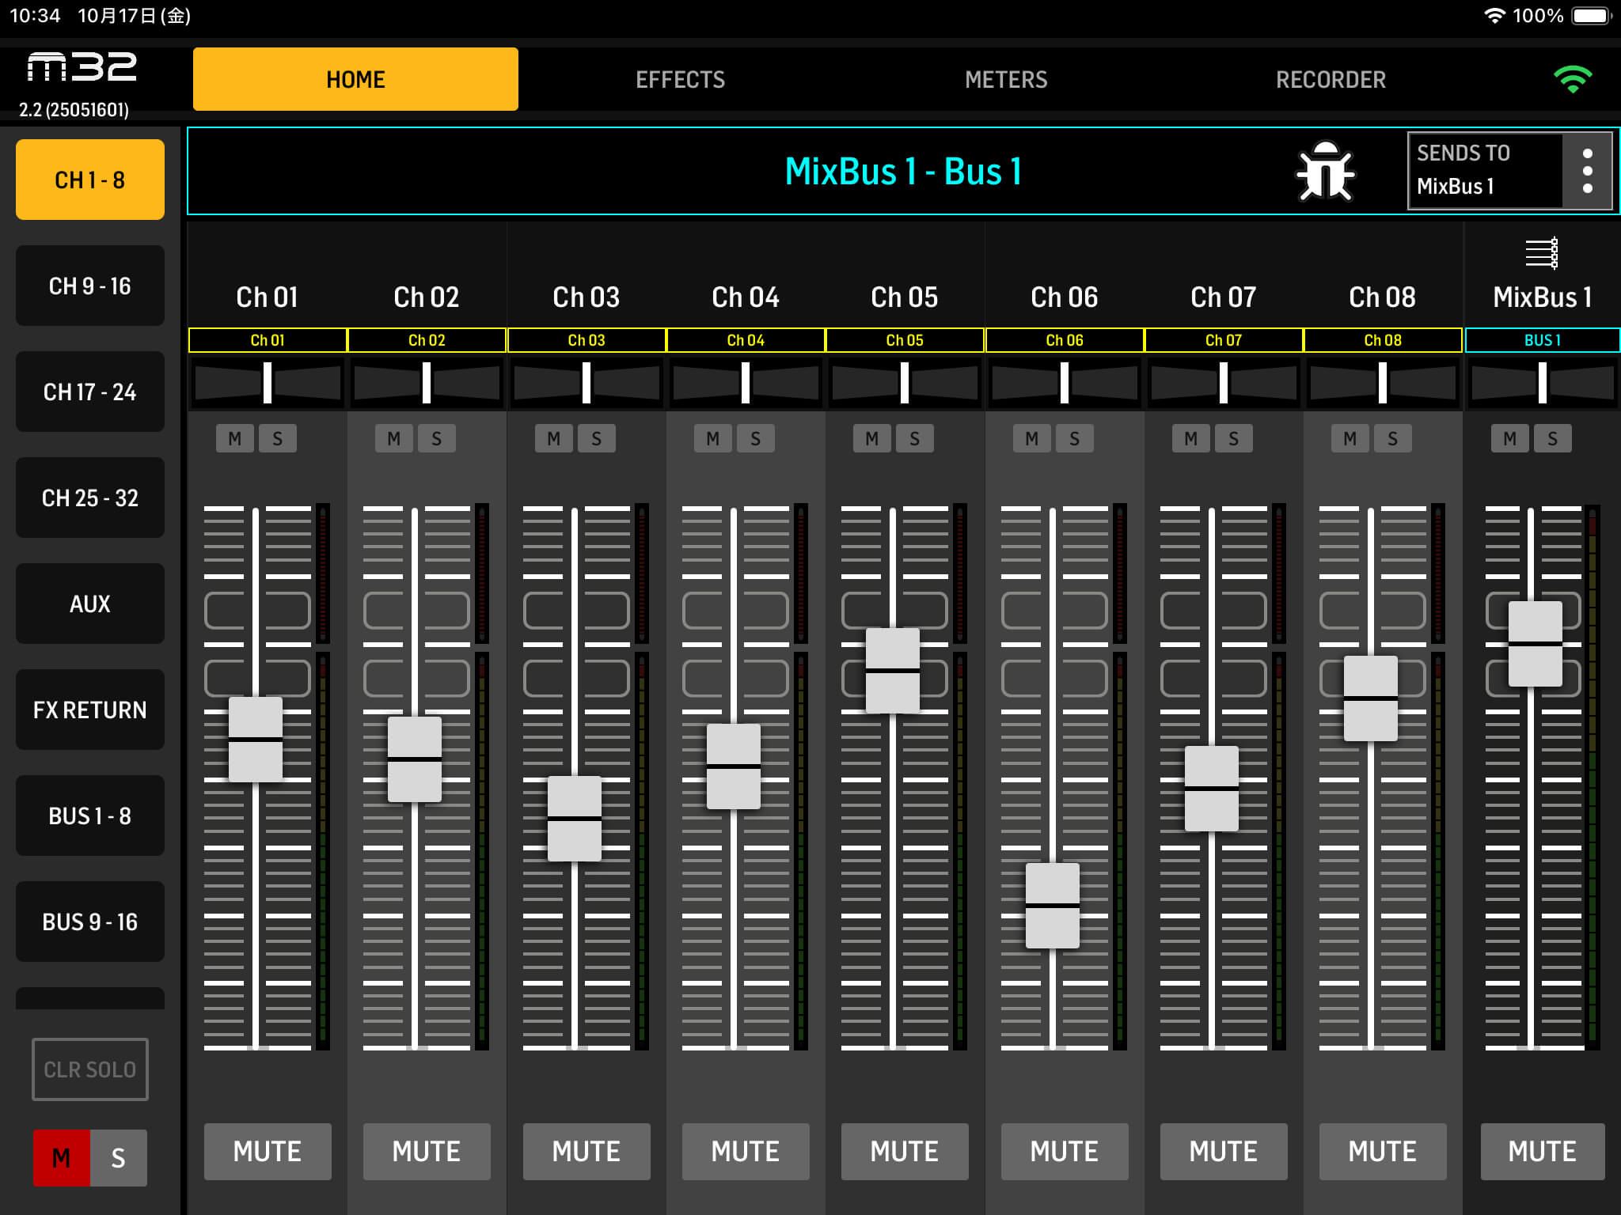Switch to the METERS tab

click(1006, 80)
